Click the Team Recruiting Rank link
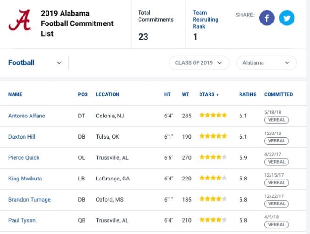Image resolution: width=310 pixels, height=234 pixels. (x=205, y=19)
